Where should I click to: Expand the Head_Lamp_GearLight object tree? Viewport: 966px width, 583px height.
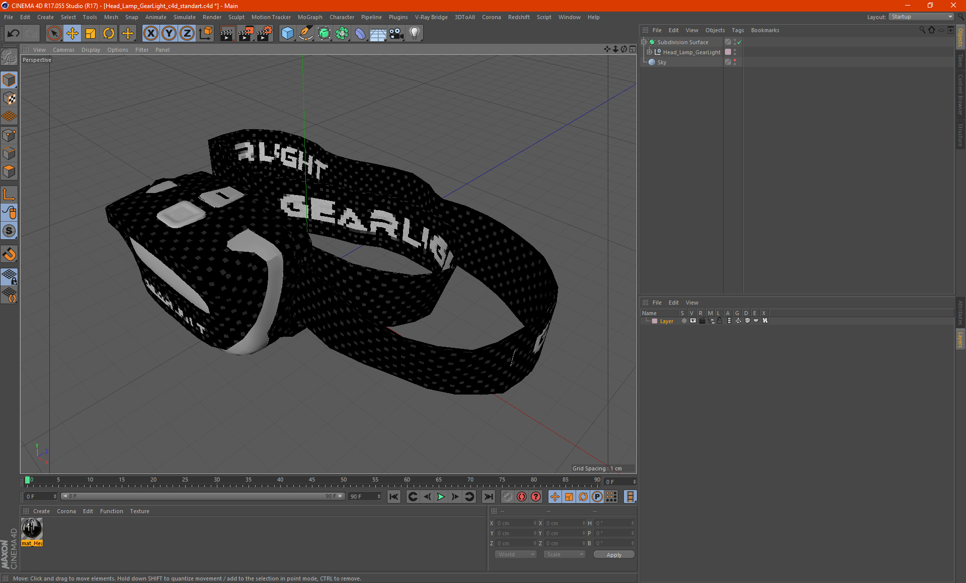click(x=649, y=52)
